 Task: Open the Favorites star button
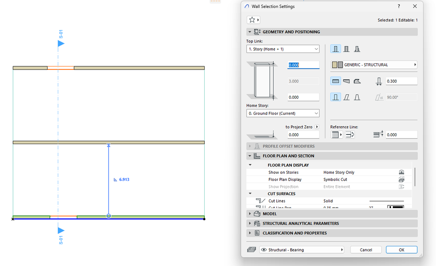tap(253, 20)
